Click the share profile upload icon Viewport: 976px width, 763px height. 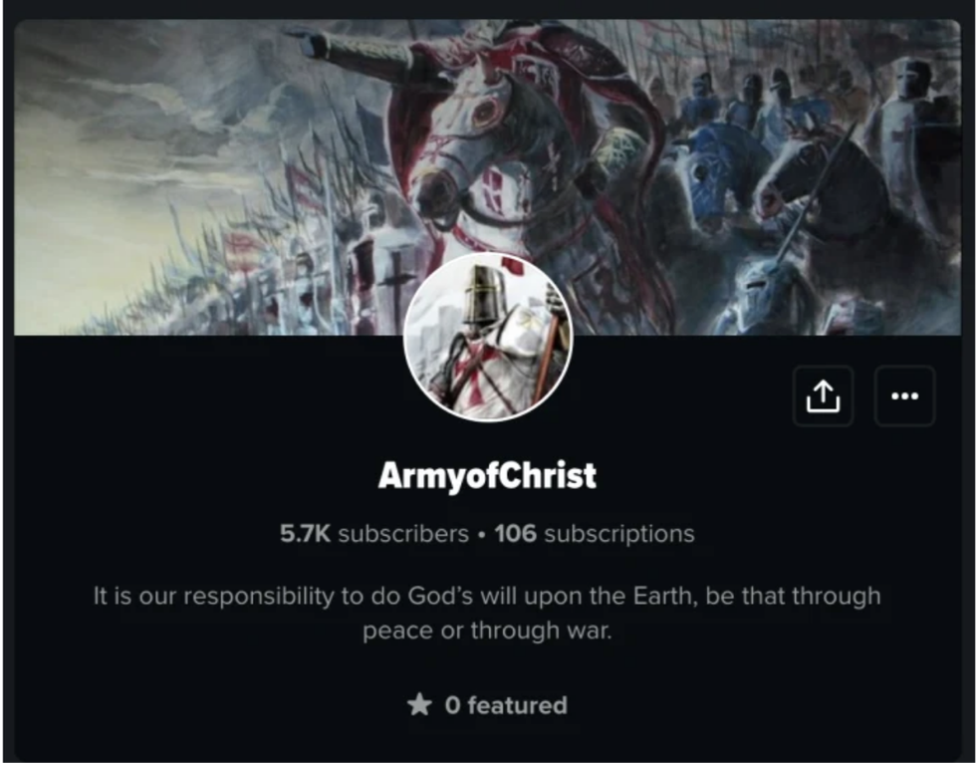click(x=823, y=396)
